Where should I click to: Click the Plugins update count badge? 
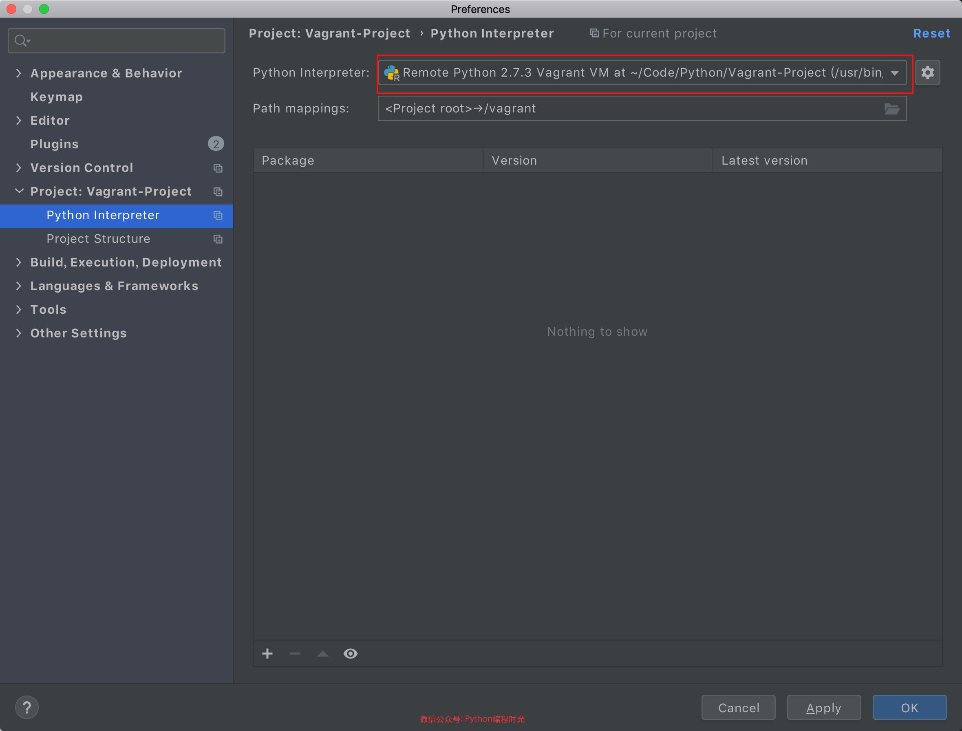[216, 144]
